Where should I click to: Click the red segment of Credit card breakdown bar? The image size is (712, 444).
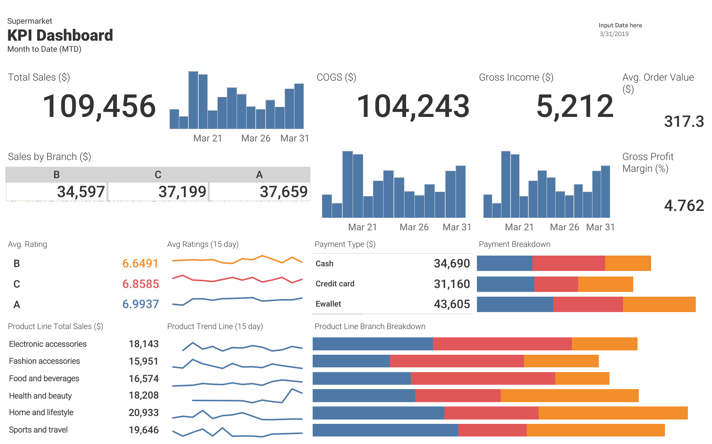(556, 284)
